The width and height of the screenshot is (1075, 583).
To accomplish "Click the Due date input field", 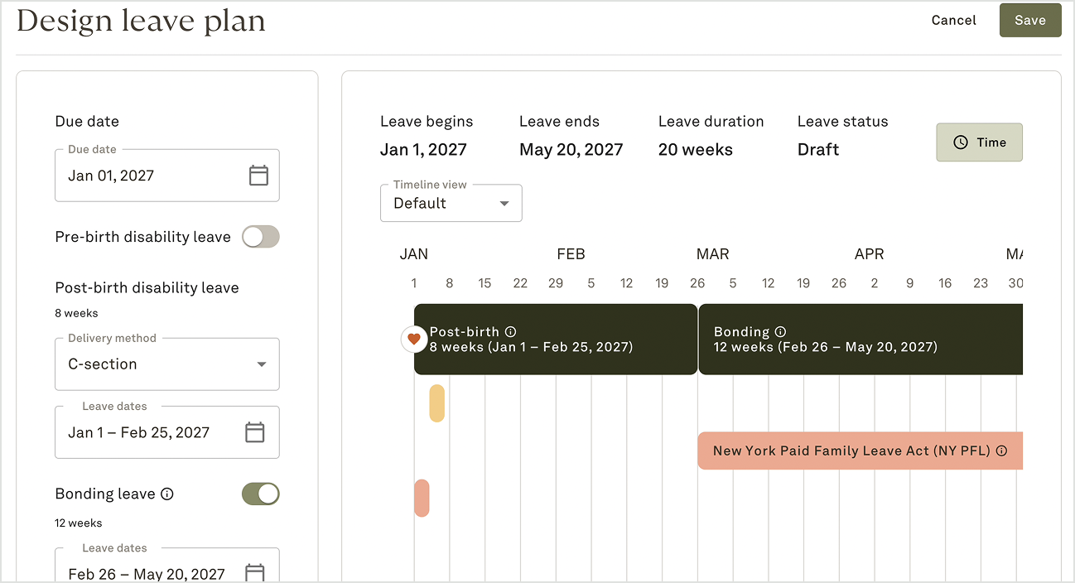I will (167, 176).
